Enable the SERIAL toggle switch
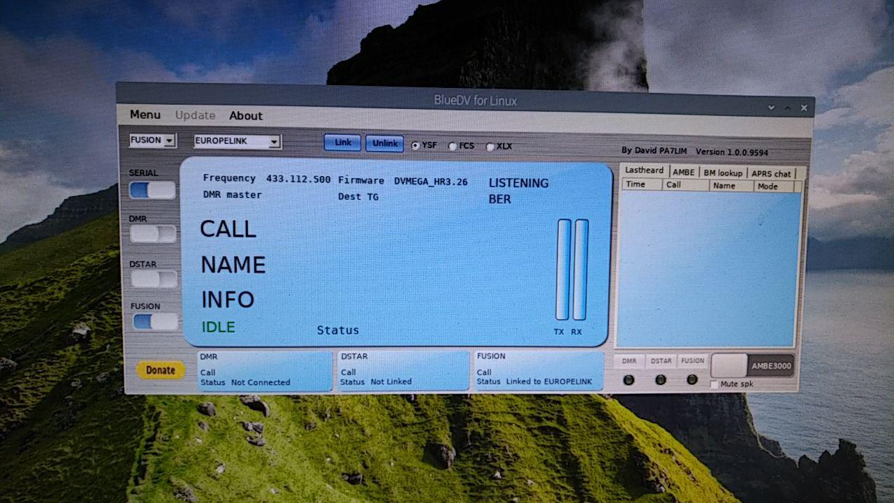Image resolution: width=894 pixels, height=503 pixels. [x=152, y=189]
